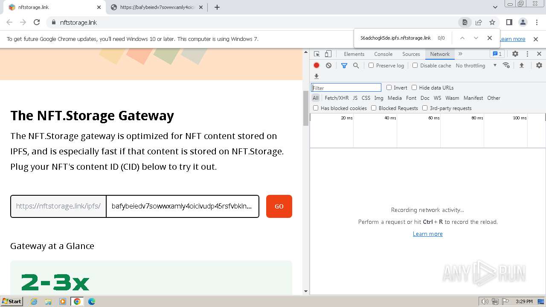Bookmark this page with star icon
546x307 pixels.
click(492, 23)
